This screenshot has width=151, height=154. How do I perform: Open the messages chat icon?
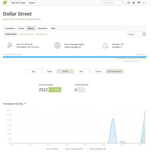coord(139,2)
